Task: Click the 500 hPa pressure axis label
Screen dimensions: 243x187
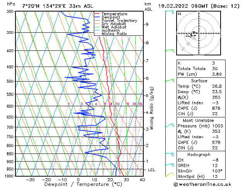Action: tap(10, 81)
